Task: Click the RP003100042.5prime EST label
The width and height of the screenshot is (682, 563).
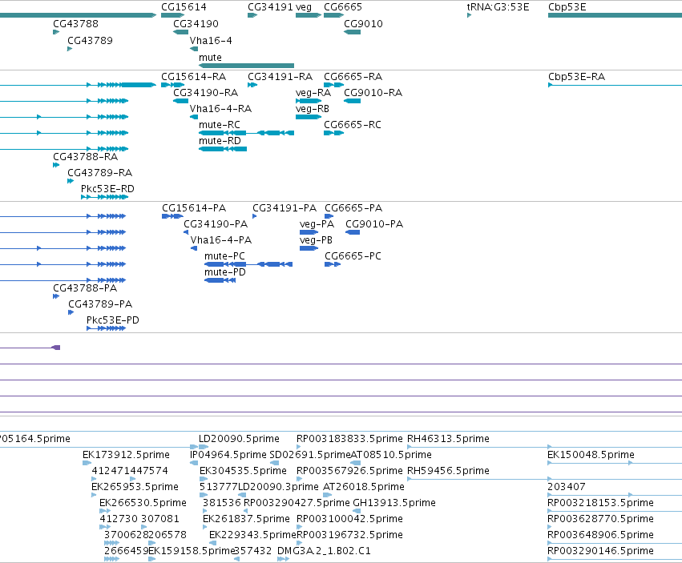Action: coord(349,519)
